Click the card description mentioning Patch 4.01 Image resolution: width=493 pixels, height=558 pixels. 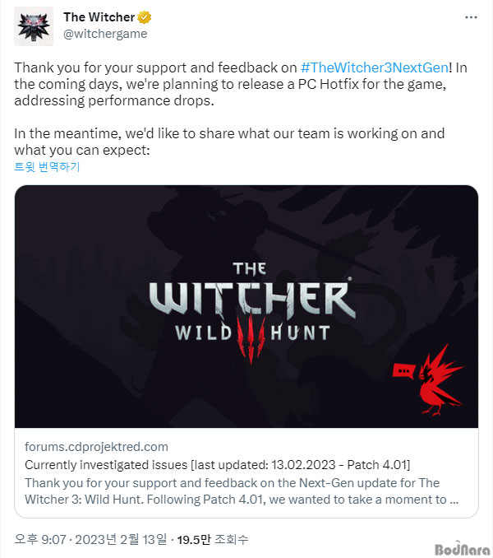click(242, 491)
